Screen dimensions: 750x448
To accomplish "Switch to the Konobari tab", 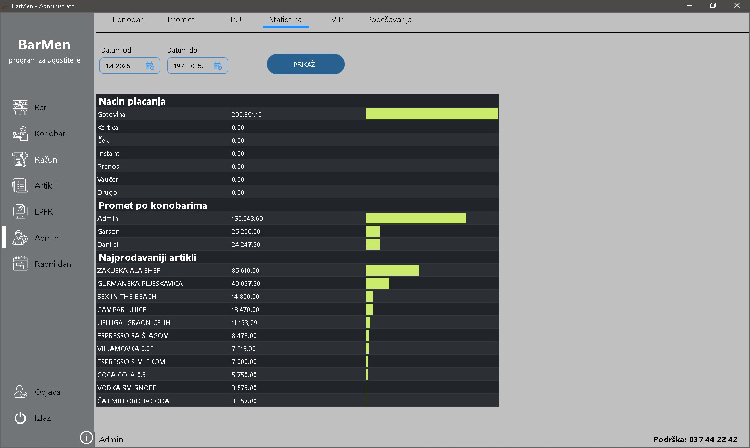I will point(129,20).
